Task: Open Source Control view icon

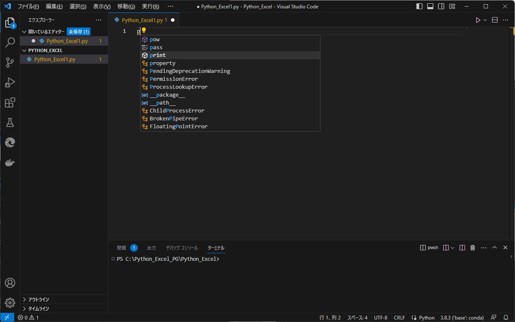Action: pyautogui.click(x=10, y=62)
